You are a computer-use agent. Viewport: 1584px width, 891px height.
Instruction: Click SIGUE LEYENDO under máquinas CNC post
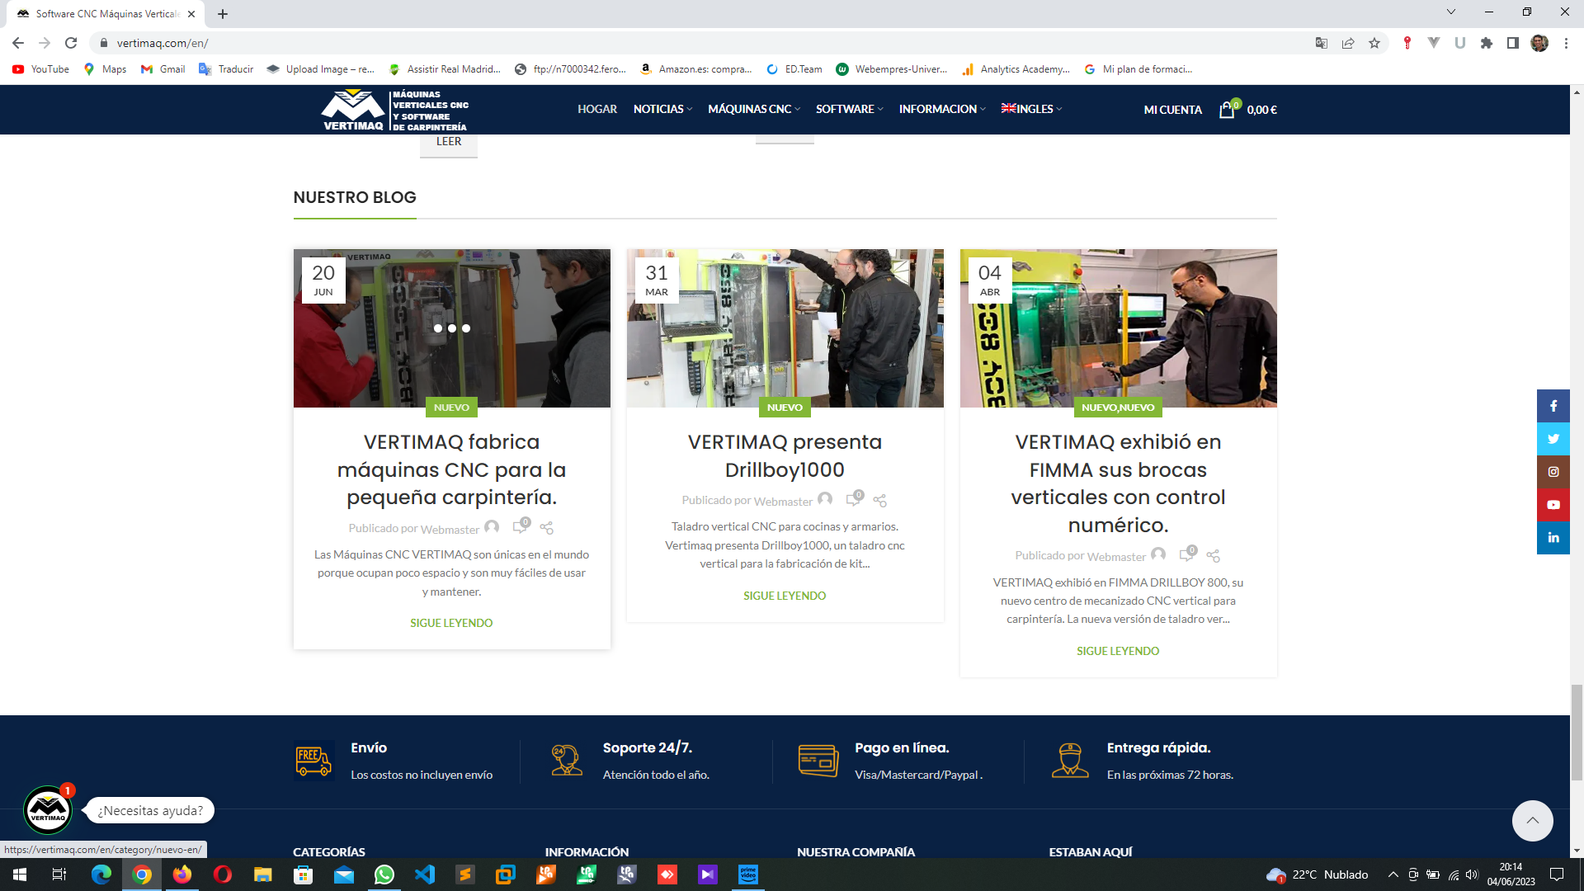[x=451, y=623]
